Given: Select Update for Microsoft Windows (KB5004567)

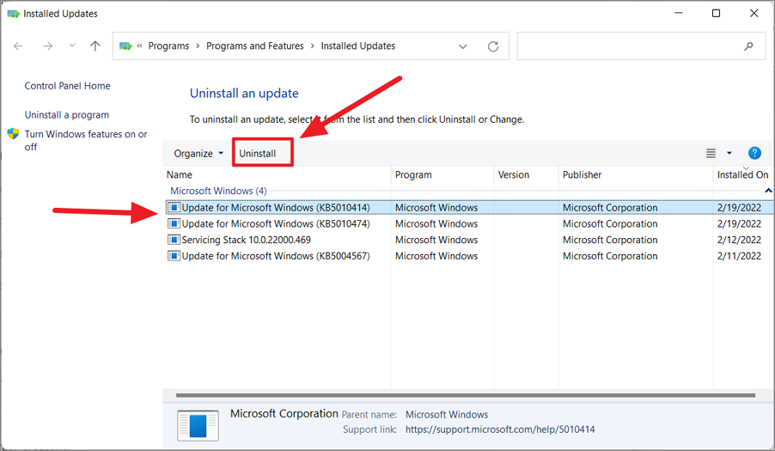Looking at the screenshot, I should tap(468, 256).
